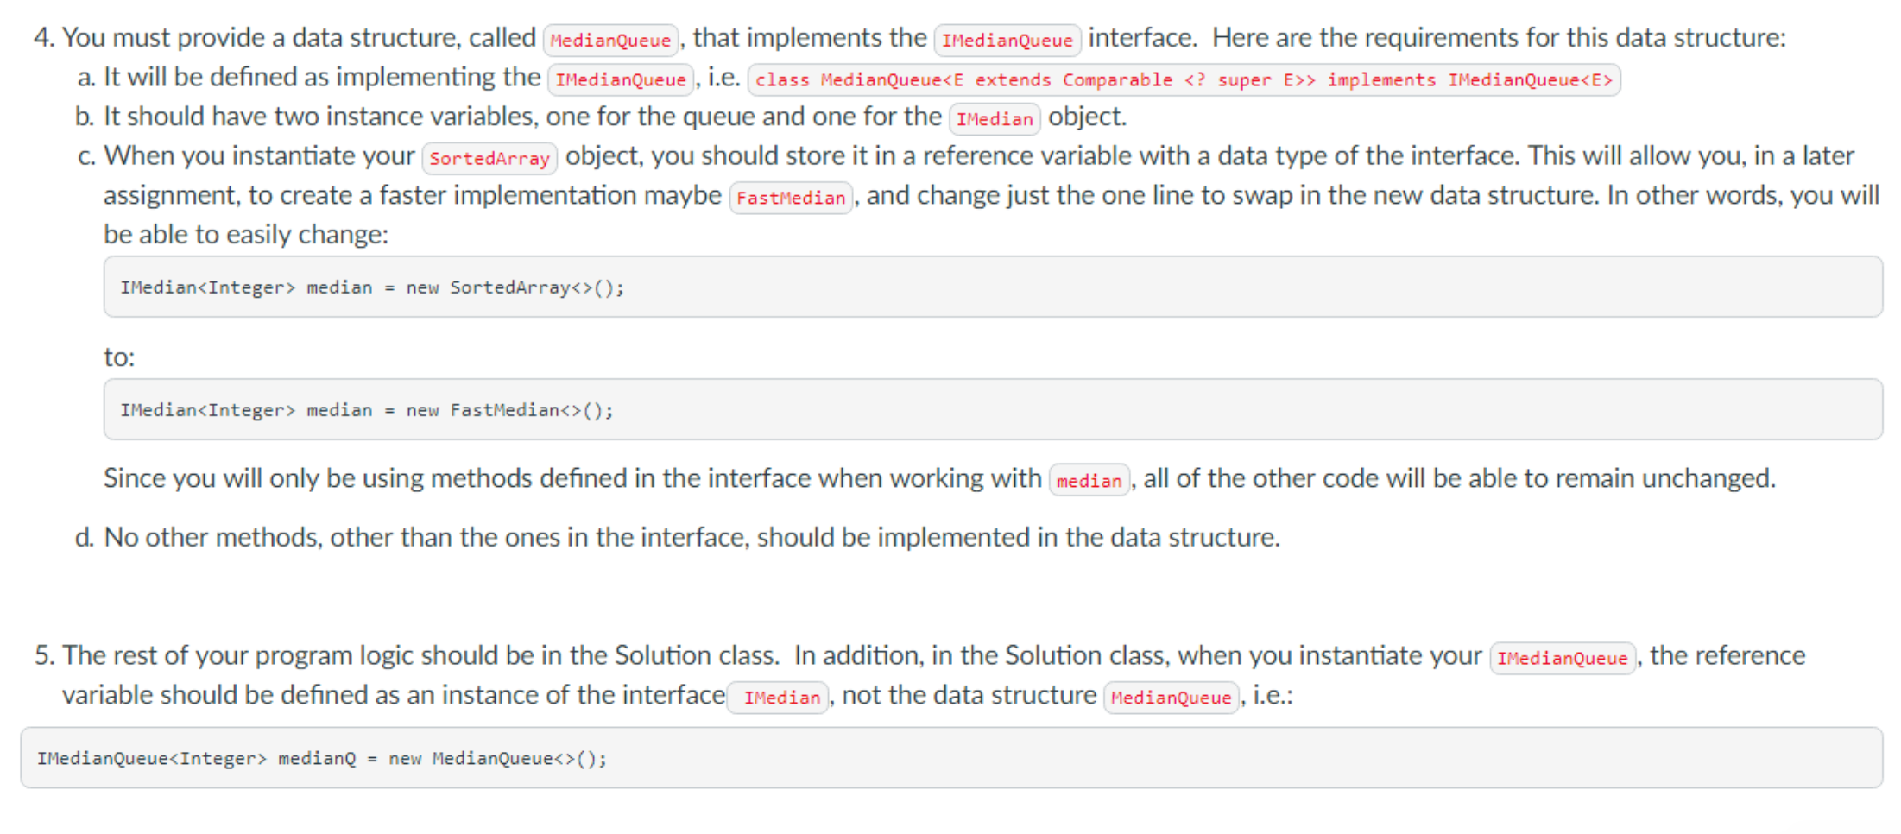Click the IMedianQueue code tag in item 5
The image size is (1901, 834).
(x=1562, y=658)
